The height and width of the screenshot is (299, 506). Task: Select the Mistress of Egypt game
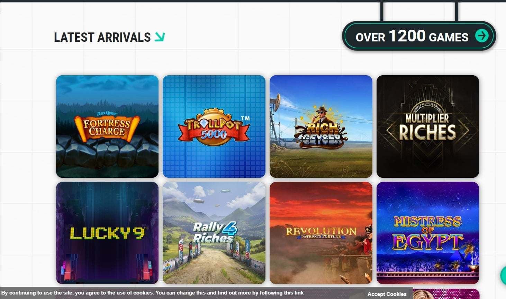(428, 233)
